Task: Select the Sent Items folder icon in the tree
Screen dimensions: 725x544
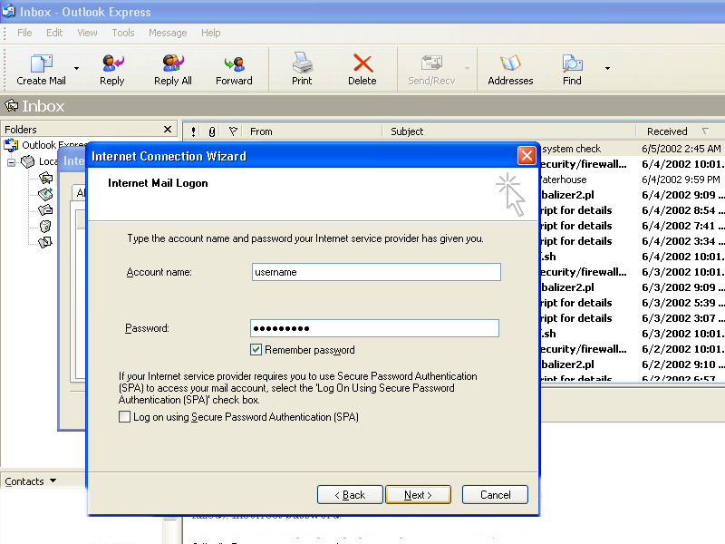Action: (x=45, y=210)
